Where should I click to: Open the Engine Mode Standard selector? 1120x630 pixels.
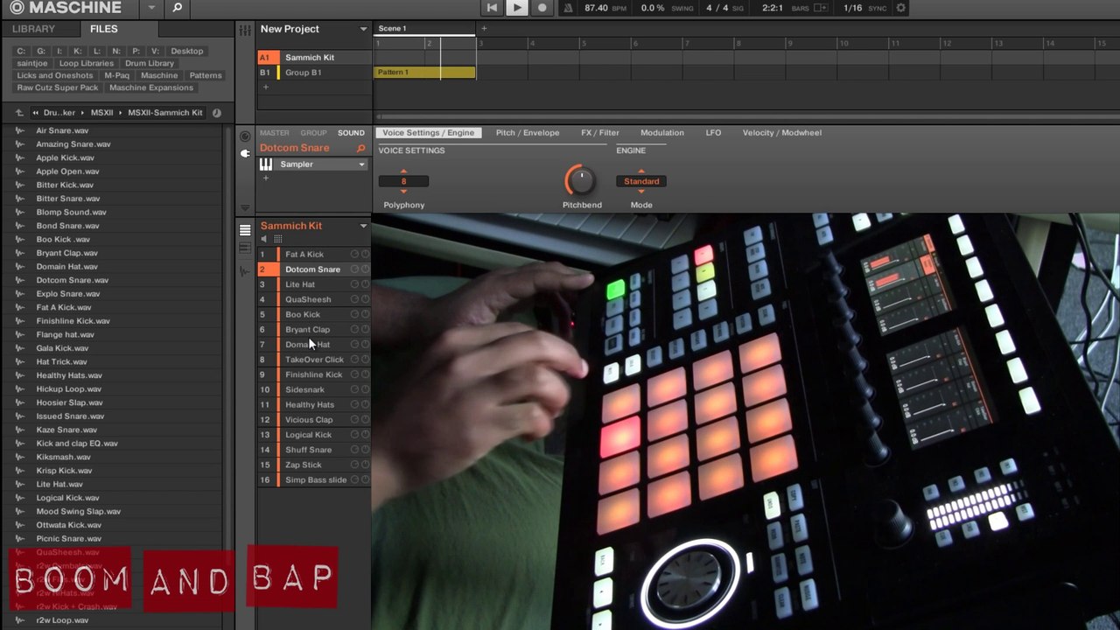click(641, 181)
